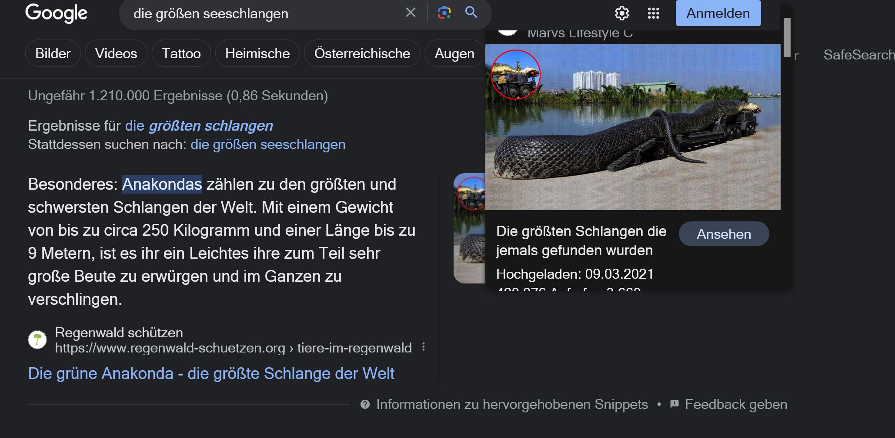Select the Tattoo filter chip
Image resolution: width=895 pixels, height=438 pixels.
coord(181,53)
